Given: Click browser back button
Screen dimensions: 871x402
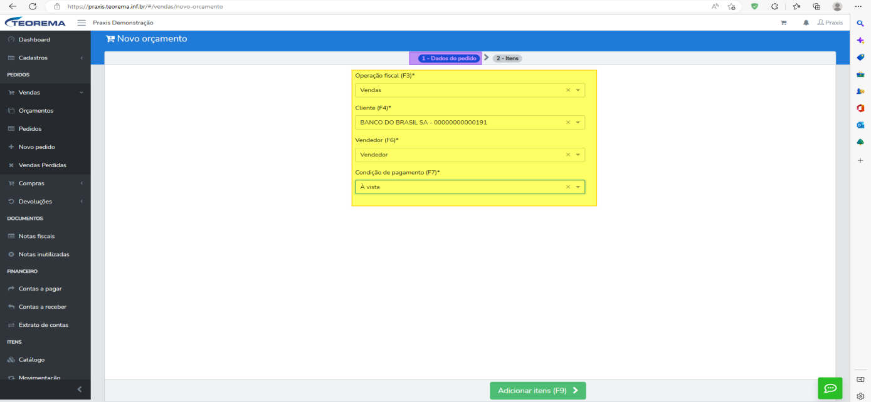Looking at the screenshot, I should (13, 6).
